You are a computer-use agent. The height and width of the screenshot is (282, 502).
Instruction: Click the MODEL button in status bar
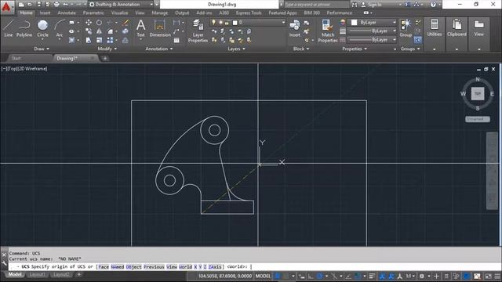tap(263, 277)
